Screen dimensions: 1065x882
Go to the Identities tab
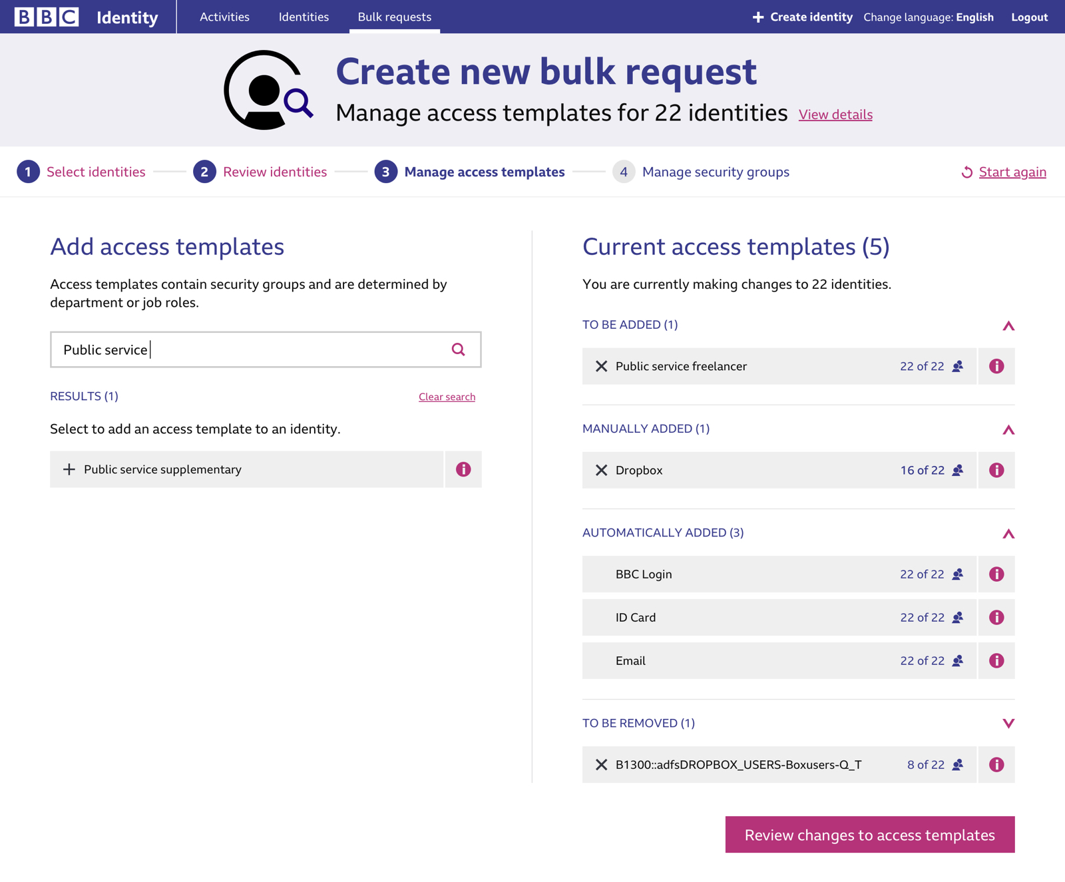[304, 17]
